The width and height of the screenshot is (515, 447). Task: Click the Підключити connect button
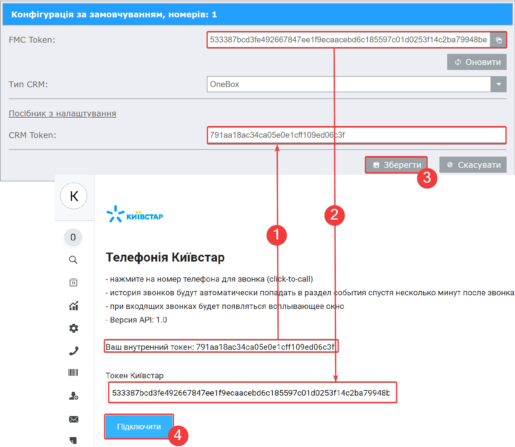click(139, 427)
